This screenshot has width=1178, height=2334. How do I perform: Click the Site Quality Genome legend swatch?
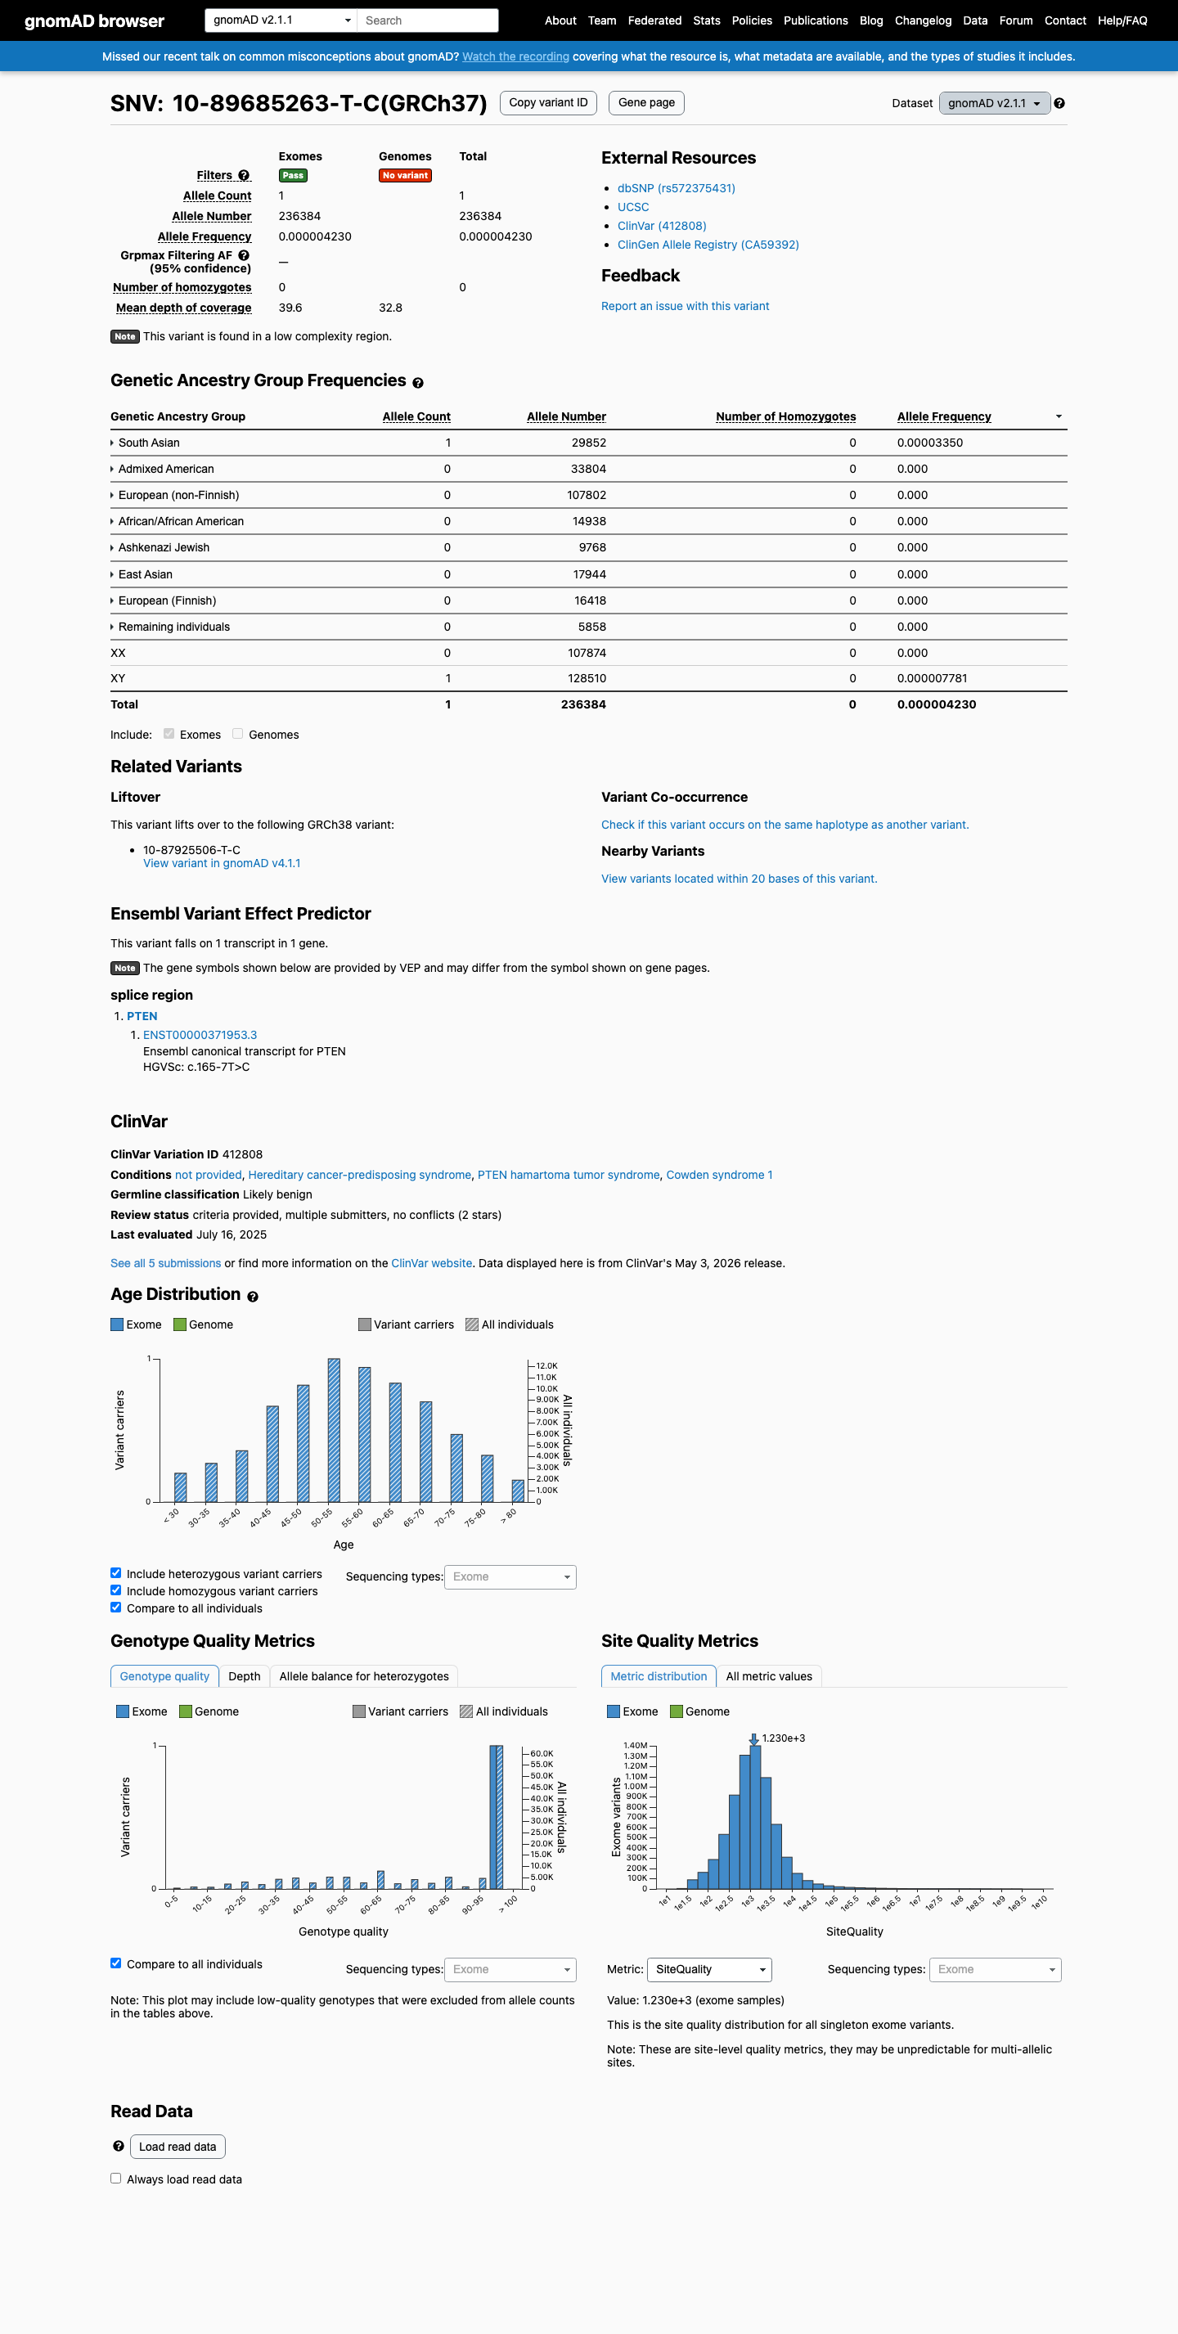pyautogui.click(x=676, y=1711)
